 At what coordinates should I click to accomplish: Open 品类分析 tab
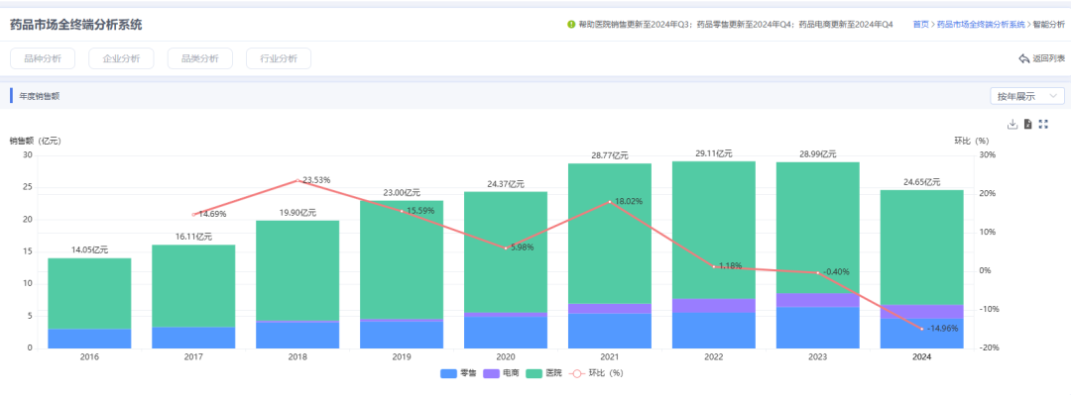(x=199, y=58)
